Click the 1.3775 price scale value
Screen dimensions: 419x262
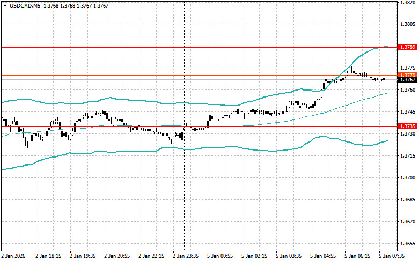coord(408,68)
